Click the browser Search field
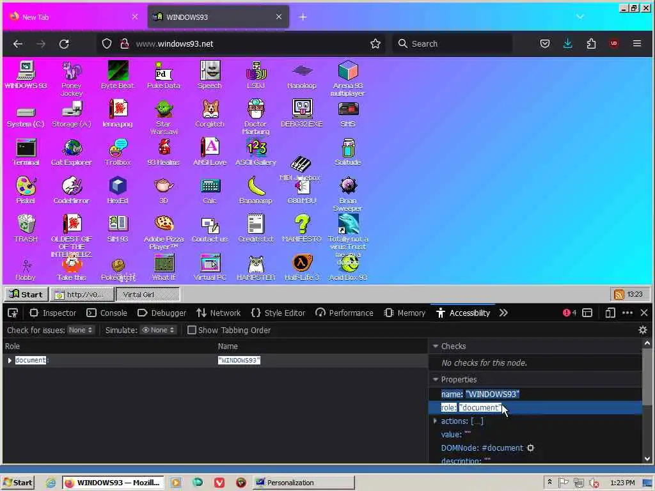655x491 pixels. [x=452, y=43]
